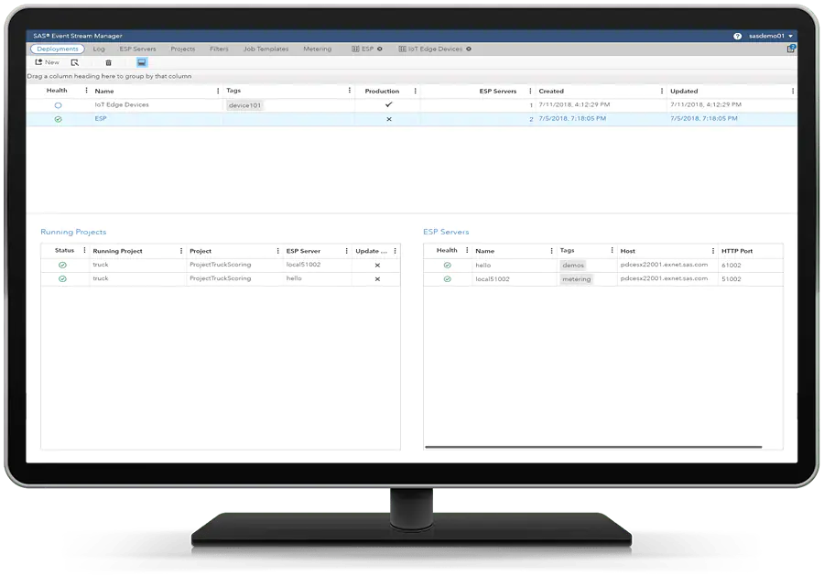The width and height of the screenshot is (824, 576).
Task: Open the Update column options menu
Action: 395,251
